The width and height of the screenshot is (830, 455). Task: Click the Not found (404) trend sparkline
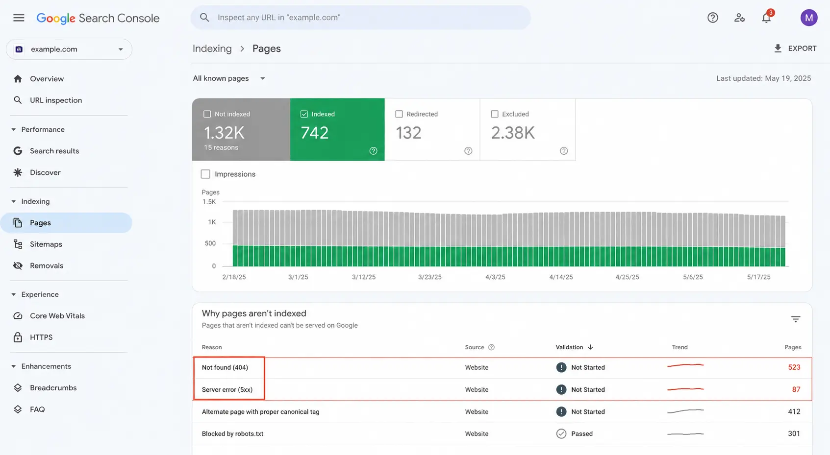coord(685,365)
